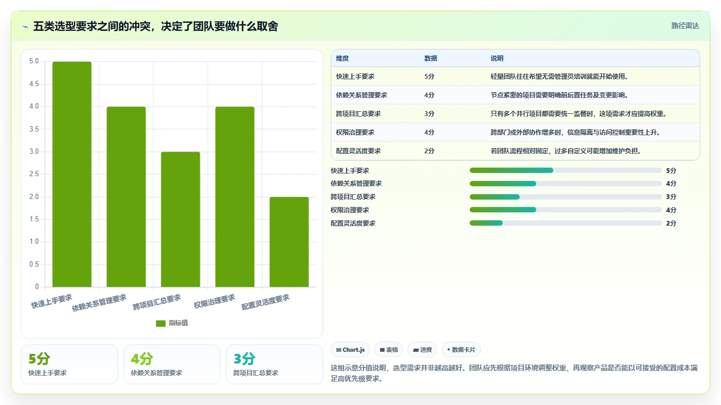This screenshot has width=721, height=405.
Task: Click the 3分 跨项目汇总要求 data card
Action: pyautogui.click(x=274, y=364)
